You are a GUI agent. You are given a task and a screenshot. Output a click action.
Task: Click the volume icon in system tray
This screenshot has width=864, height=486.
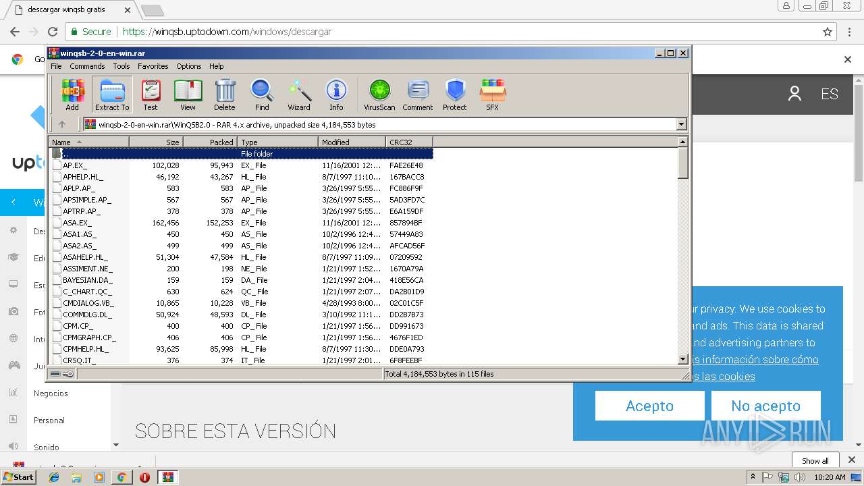pos(800,477)
